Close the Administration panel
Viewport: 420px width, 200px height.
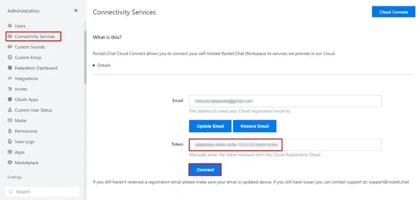click(x=76, y=10)
